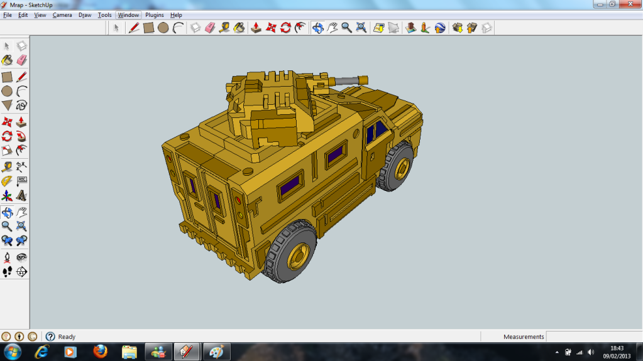643x361 pixels.
Task: Click the Share Component icon
Action: (x=486, y=28)
